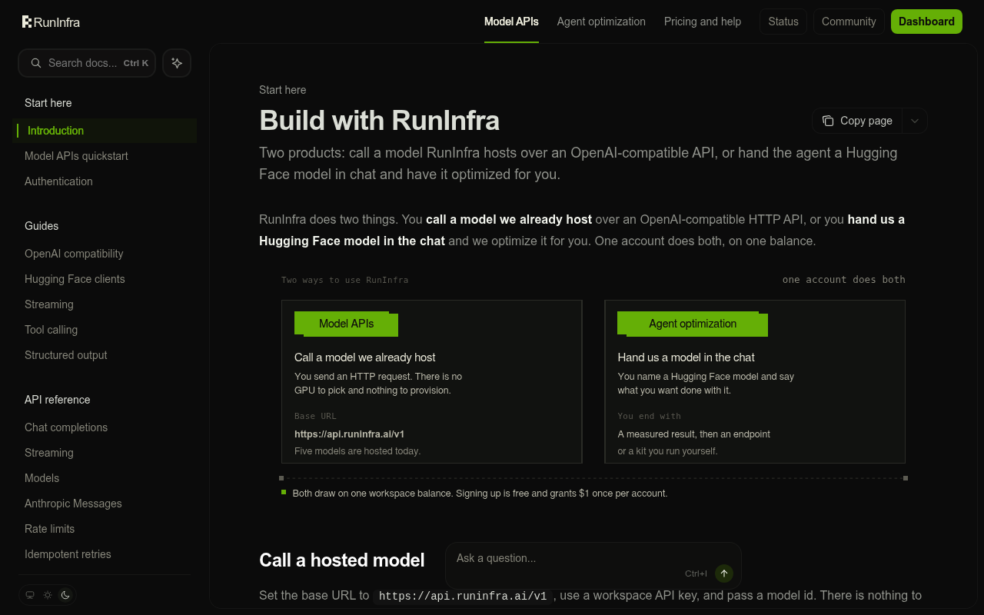Open the AI assistant sparkle icon

[x=177, y=63]
